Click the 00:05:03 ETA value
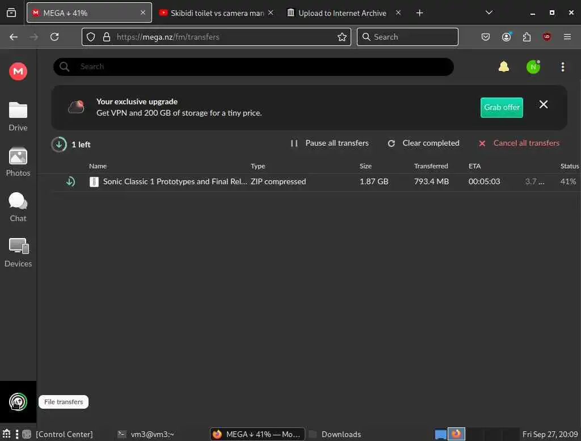The width and height of the screenshot is (581, 441). 484,181
